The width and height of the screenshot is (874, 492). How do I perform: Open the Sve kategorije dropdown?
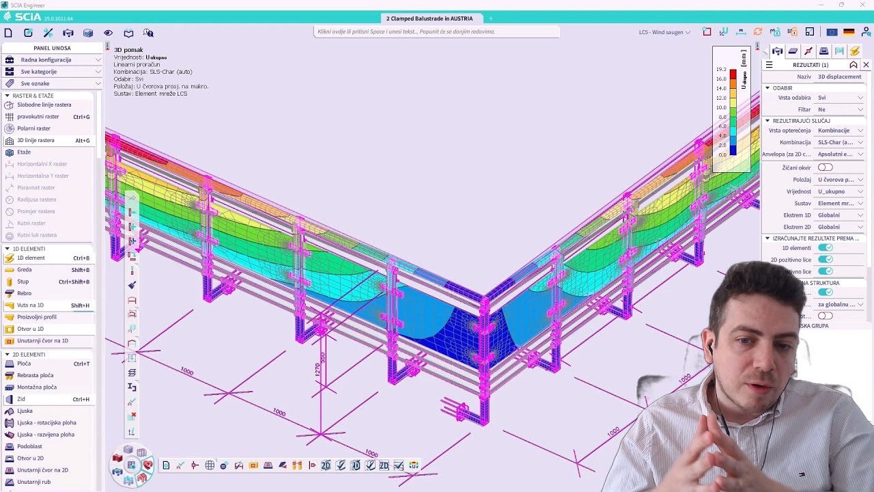point(53,72)
